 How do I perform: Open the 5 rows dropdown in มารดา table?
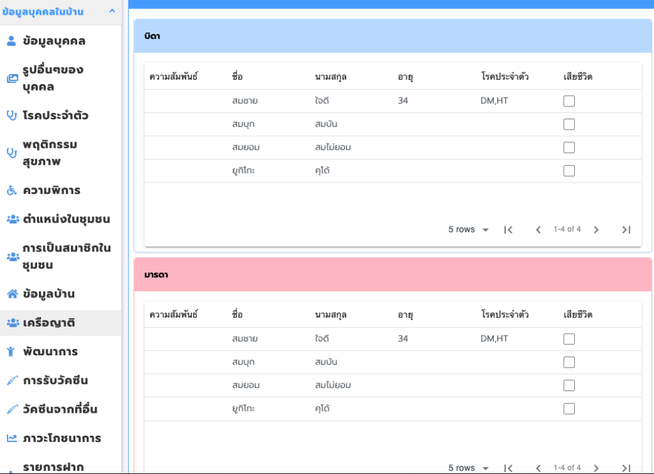pos(469,468)
